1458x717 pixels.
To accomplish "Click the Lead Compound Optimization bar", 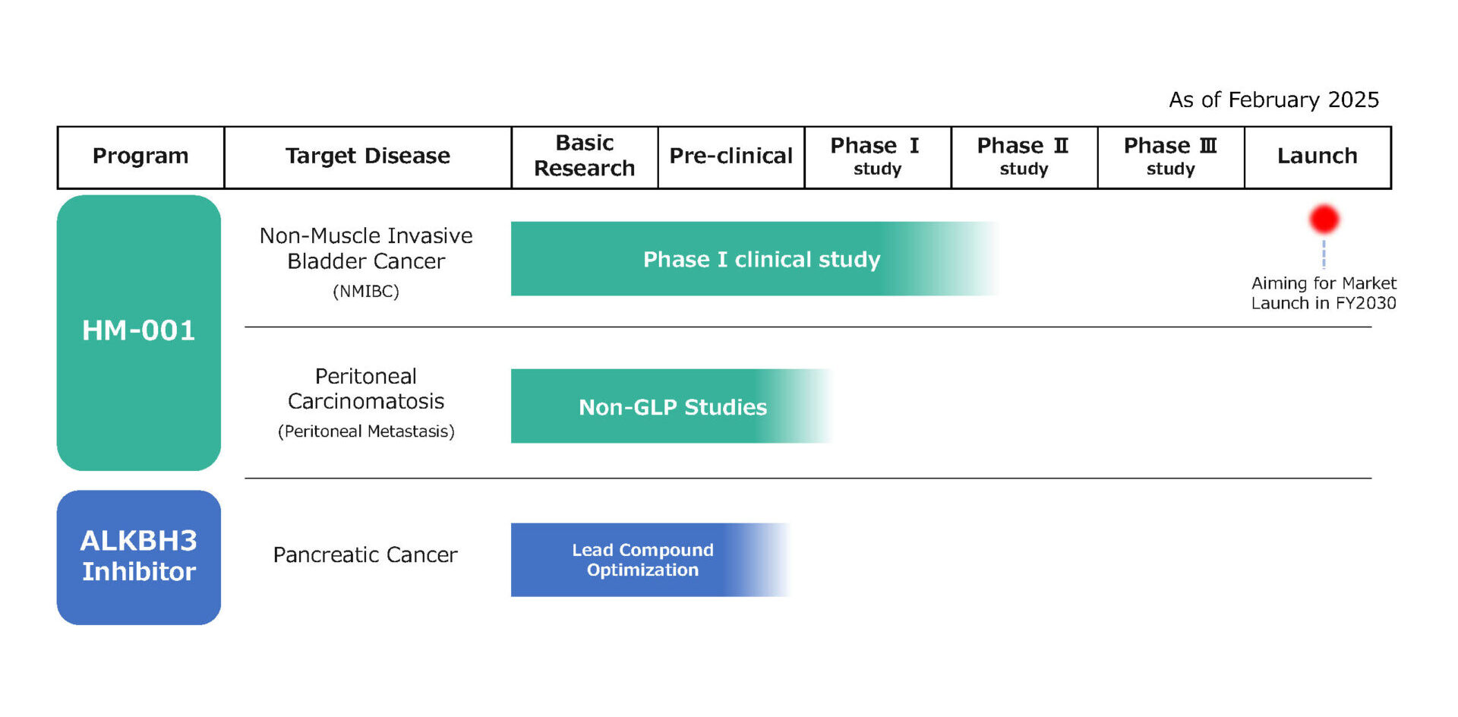I will pos(642,560).
